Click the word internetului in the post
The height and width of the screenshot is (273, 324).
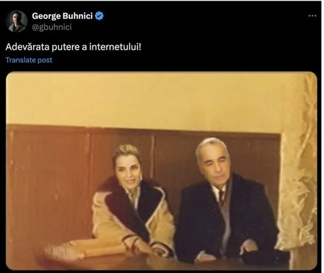tap(115, 47)
